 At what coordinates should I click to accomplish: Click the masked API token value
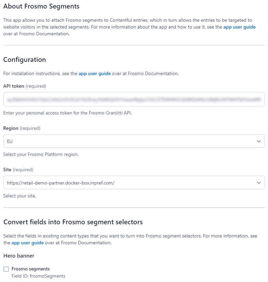(134, 99)
